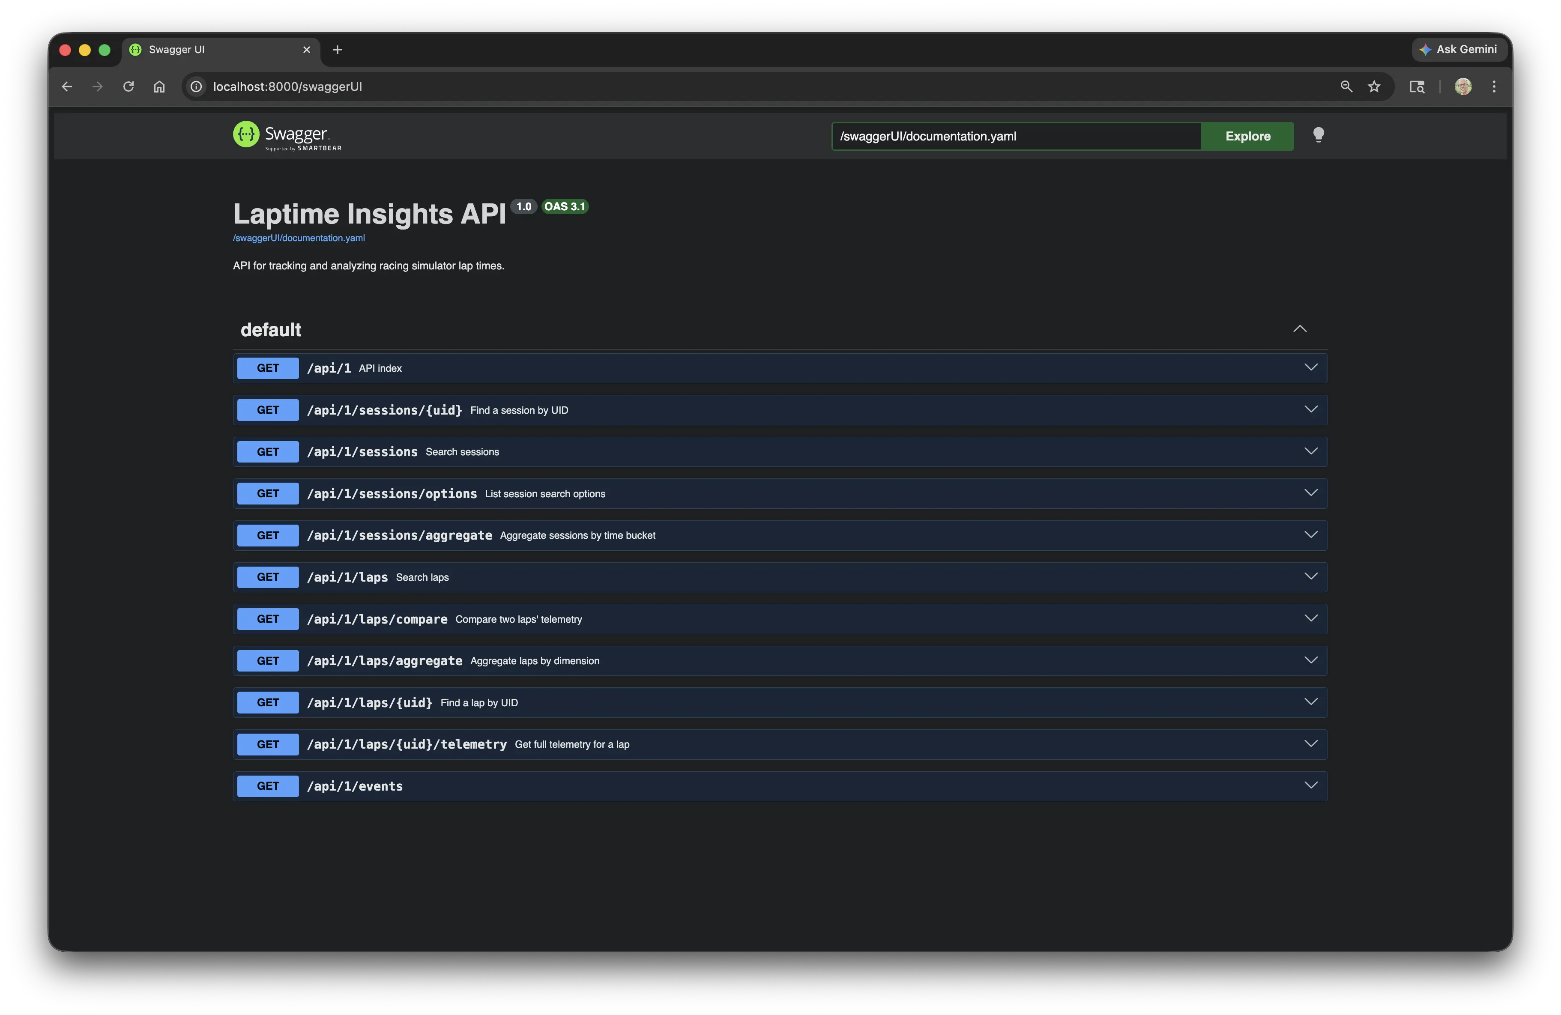This screenshot has width=1561, height=1015.
Task: Click the browser back arrow
Action: click(67, 87)
